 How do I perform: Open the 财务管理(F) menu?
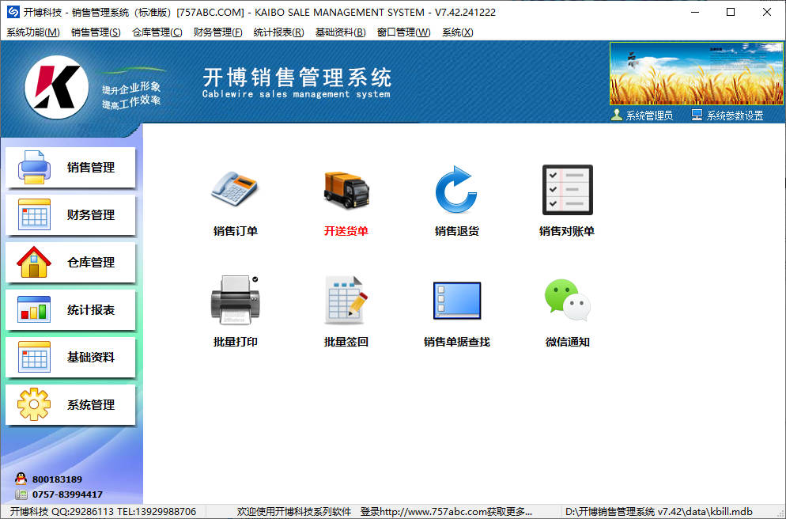217,32
